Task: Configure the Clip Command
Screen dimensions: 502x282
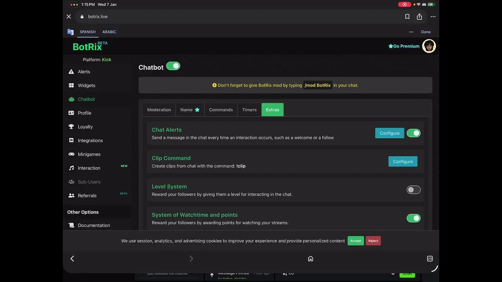Action: coord(403,161)
